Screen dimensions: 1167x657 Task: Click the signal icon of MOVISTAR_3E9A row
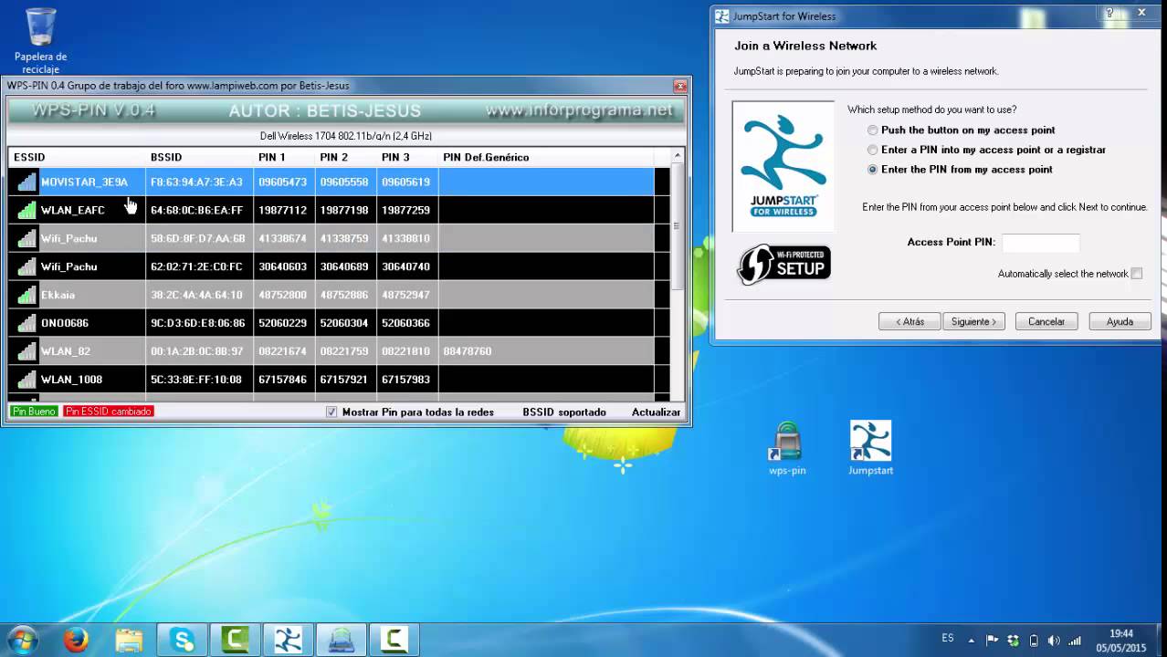tap(26, 182)
